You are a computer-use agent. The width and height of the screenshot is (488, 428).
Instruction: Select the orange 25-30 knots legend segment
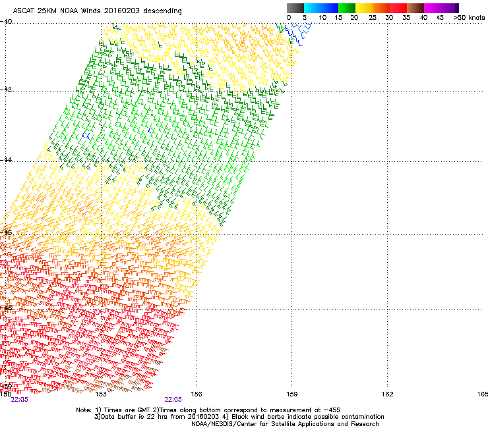pos(381,8)
